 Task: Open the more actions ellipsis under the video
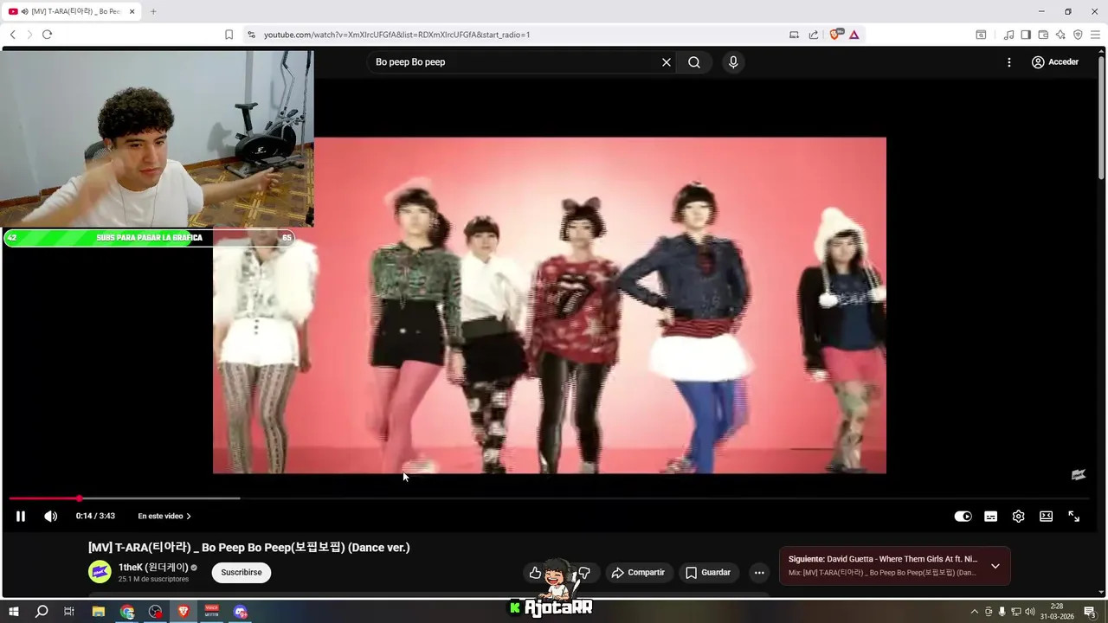759,573
